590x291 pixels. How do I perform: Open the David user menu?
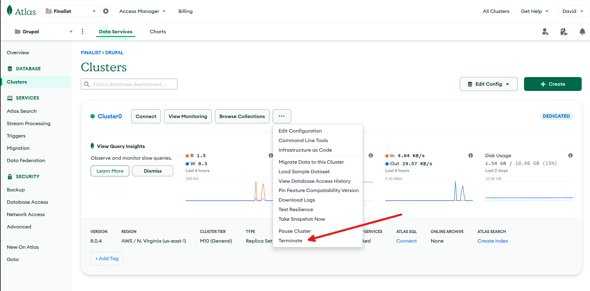click(x=573, y=11)
